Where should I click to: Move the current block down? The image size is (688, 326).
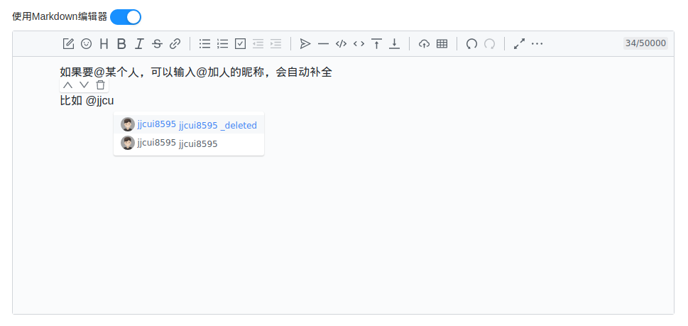[84, 85]
